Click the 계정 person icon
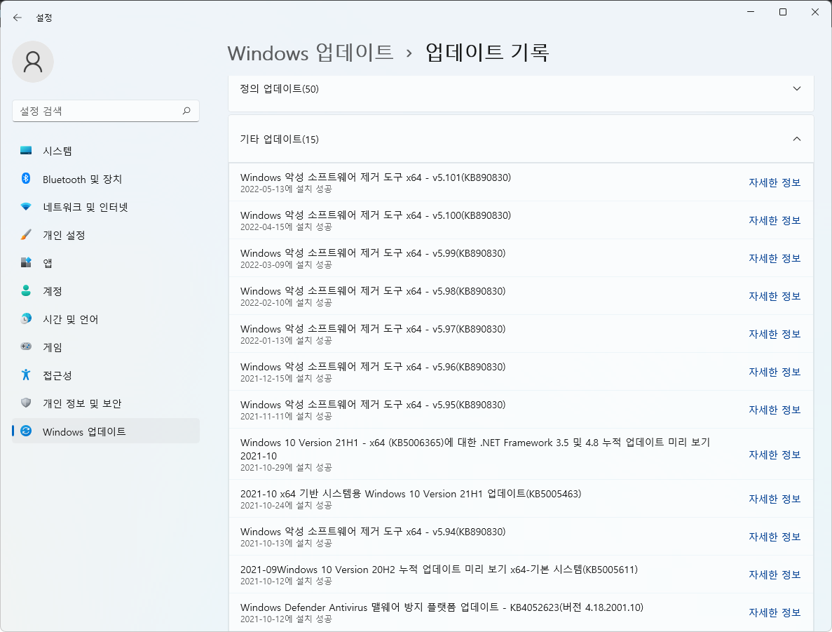This screenshot has width=832, height=632. coord(26,290)
